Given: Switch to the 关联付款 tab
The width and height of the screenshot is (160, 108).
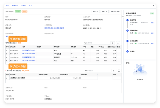Looking at the screenshot, I should pyautogui.click(x=15, y=6).
